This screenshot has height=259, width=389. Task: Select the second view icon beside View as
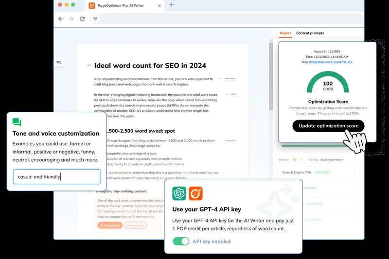click(x=301, y=159)
